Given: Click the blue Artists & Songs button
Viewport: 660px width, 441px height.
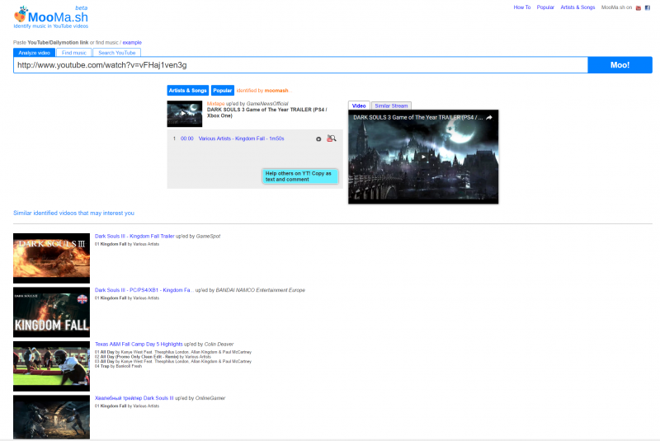Looking at the screenshot, I should (x=187, y=90).
